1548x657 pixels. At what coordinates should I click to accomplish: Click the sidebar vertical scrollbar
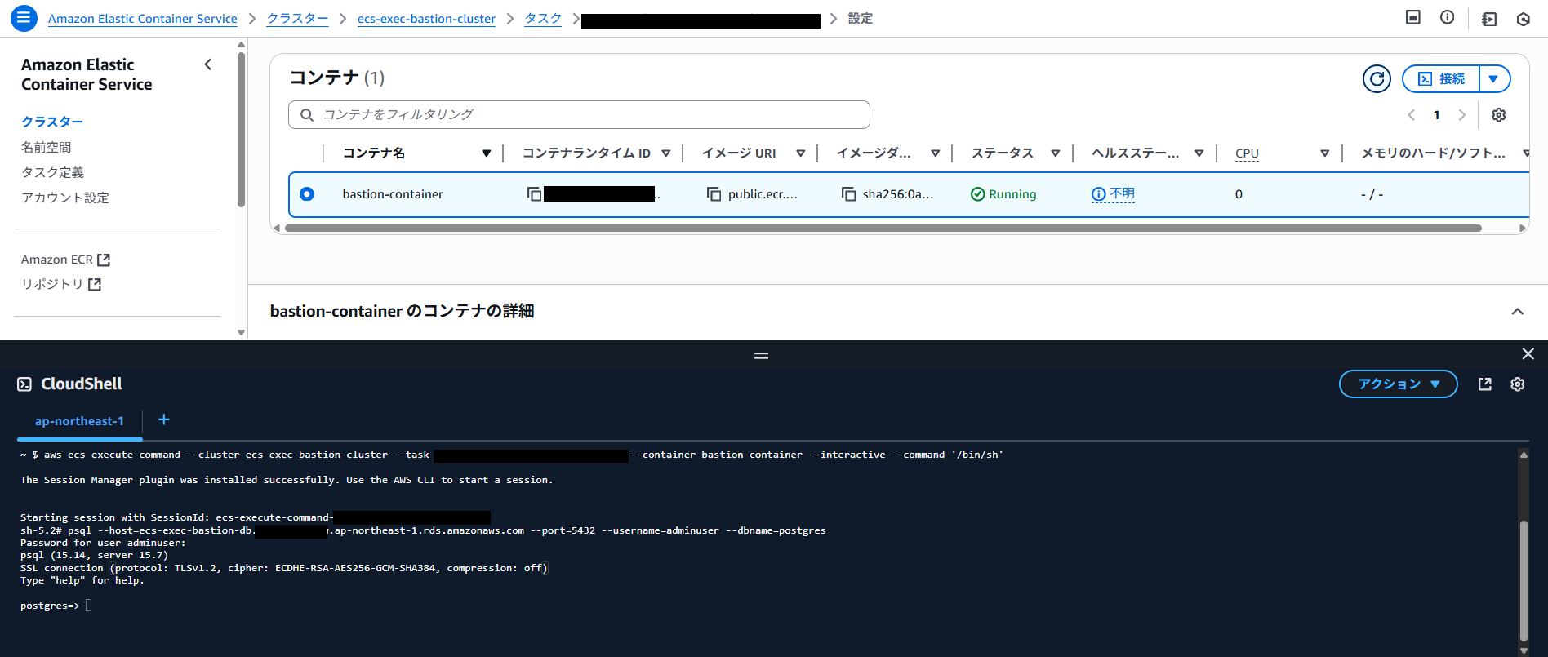tap(241, 131)
